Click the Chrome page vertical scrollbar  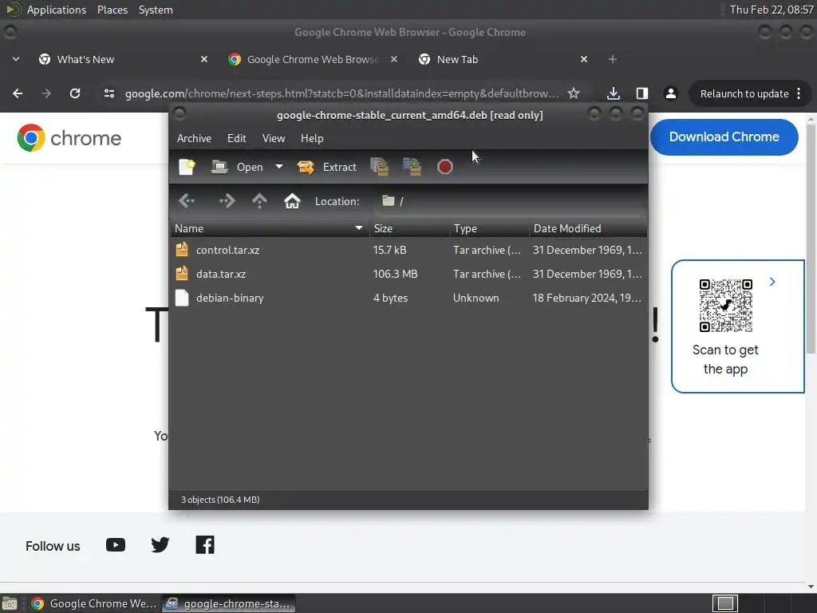[811, 239]
